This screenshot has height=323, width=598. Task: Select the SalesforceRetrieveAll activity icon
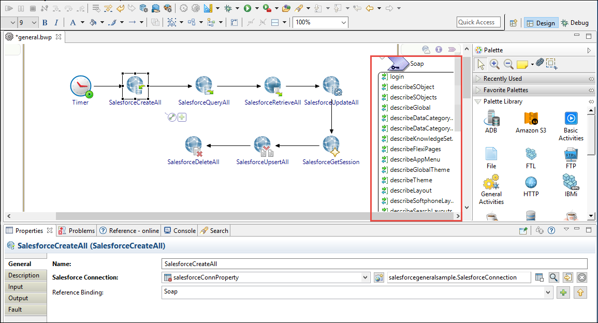273,86
